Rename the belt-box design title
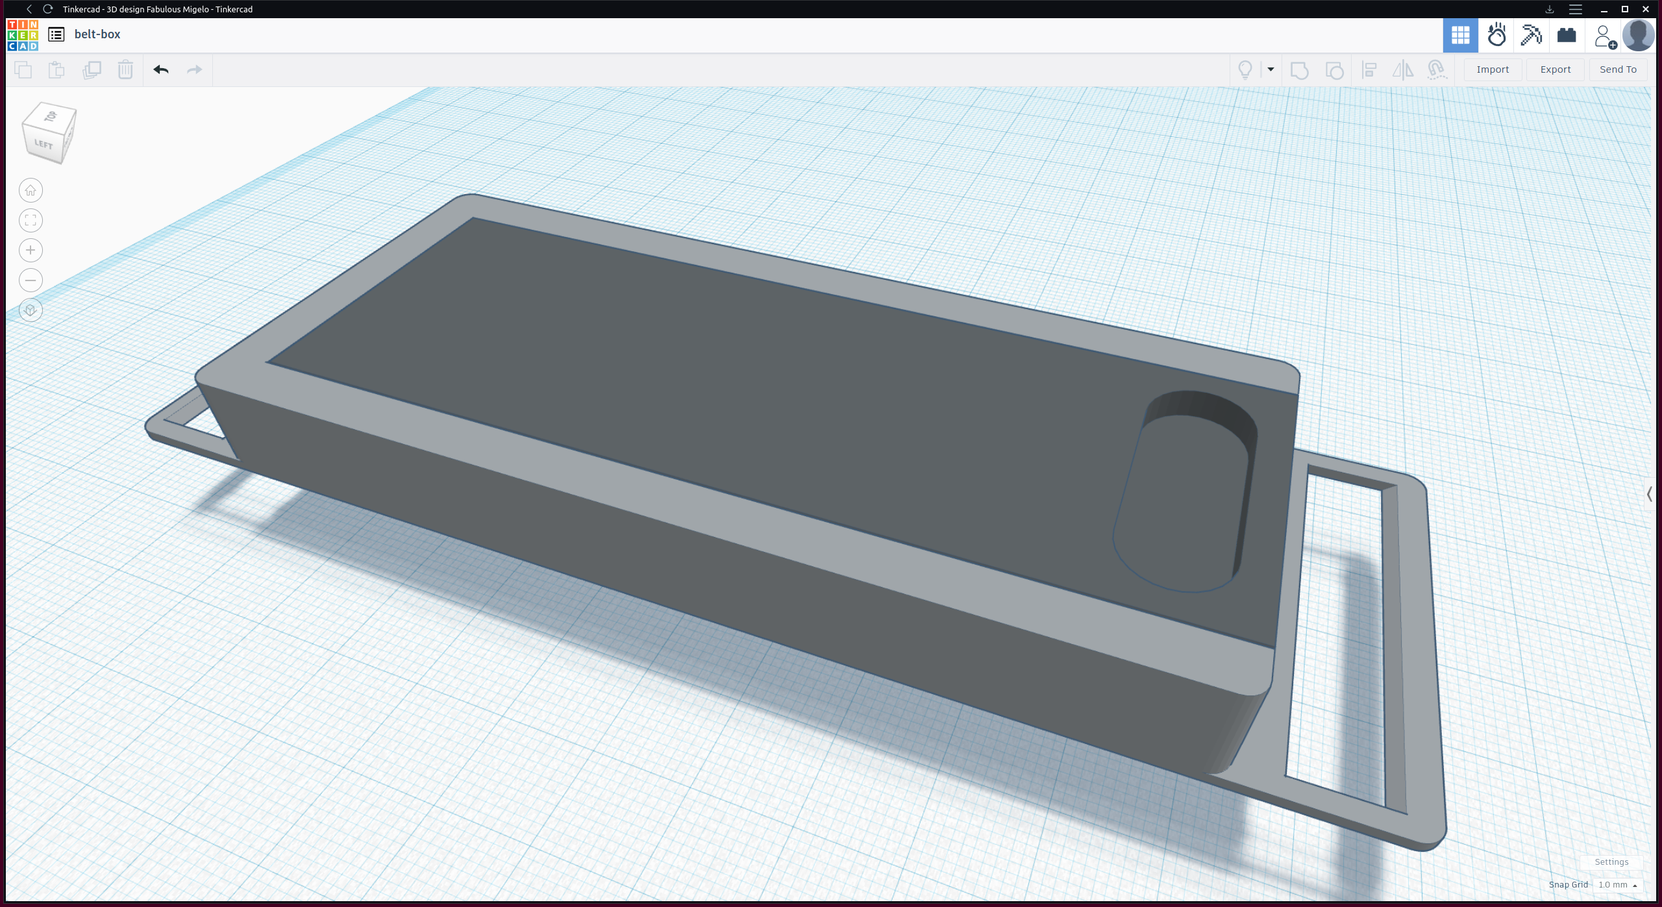 [97, 34]
